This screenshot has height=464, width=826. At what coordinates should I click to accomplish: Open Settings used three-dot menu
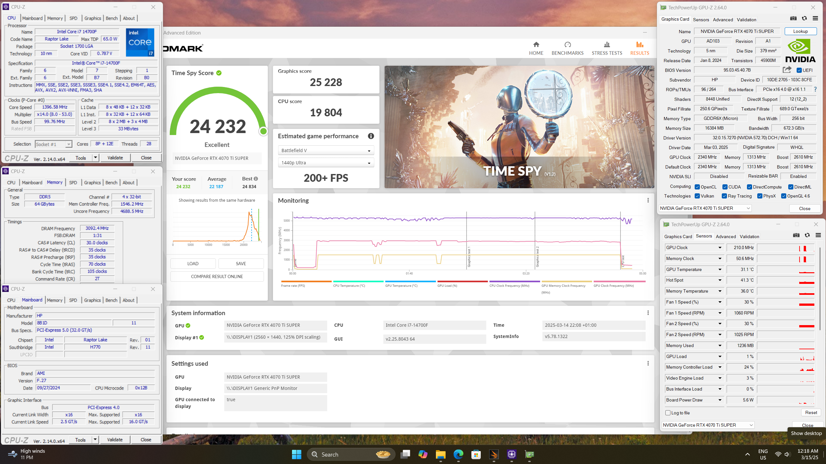[648, 363]
